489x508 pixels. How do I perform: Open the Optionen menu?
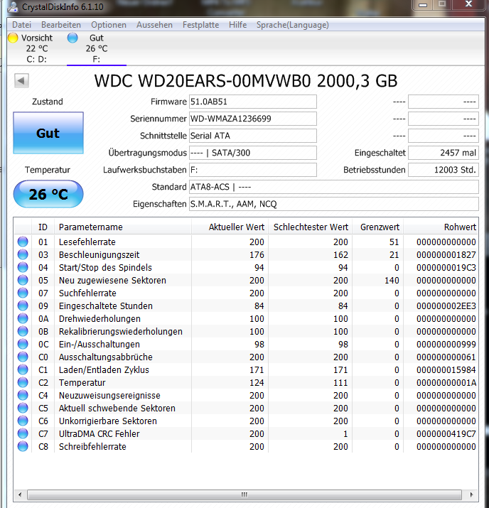click(x=109, y=25)
